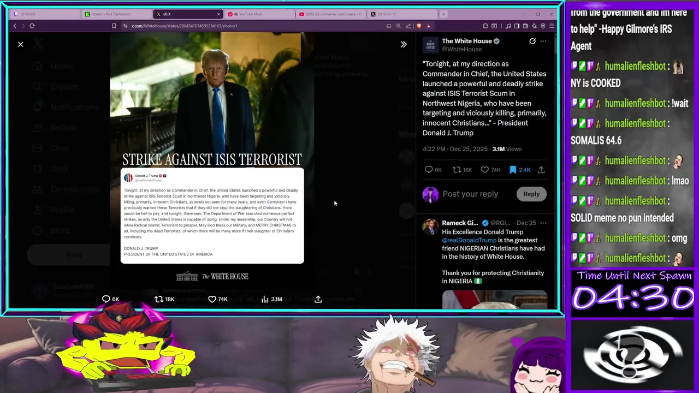Open the more options menu on the White House post

point(543,41)
